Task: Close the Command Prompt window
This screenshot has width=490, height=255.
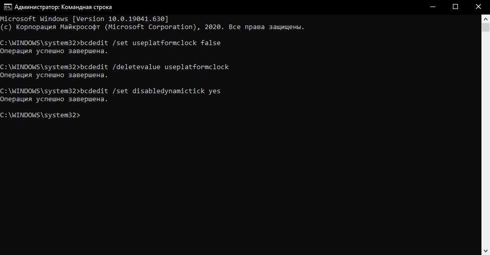Action: (x=478, y=7)
